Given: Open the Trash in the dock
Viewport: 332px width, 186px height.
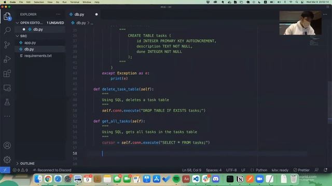Looking at the screenshot, I should pos(294,179).
